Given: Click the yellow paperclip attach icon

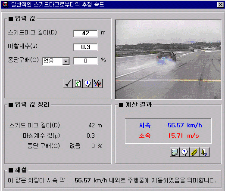Looking at the screenshot, I should [194, 152].
